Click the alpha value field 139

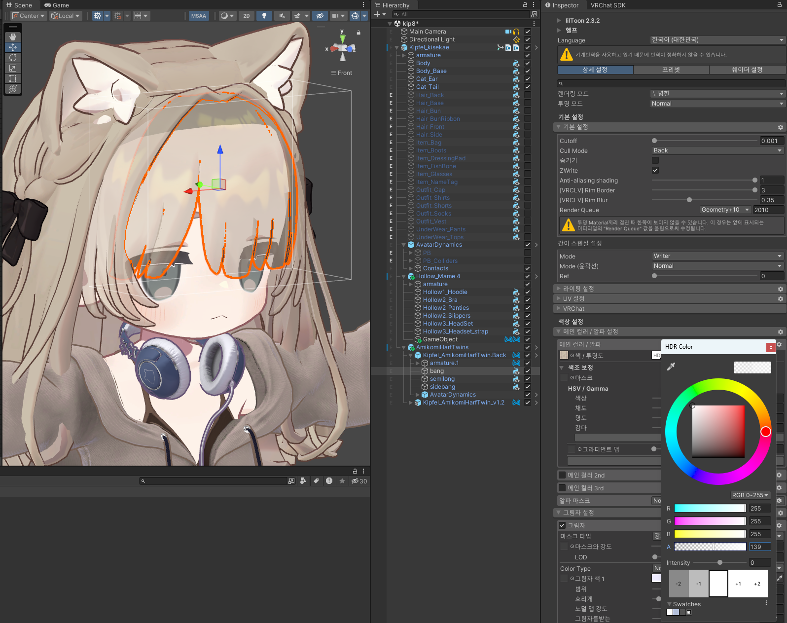coord(759,547)
